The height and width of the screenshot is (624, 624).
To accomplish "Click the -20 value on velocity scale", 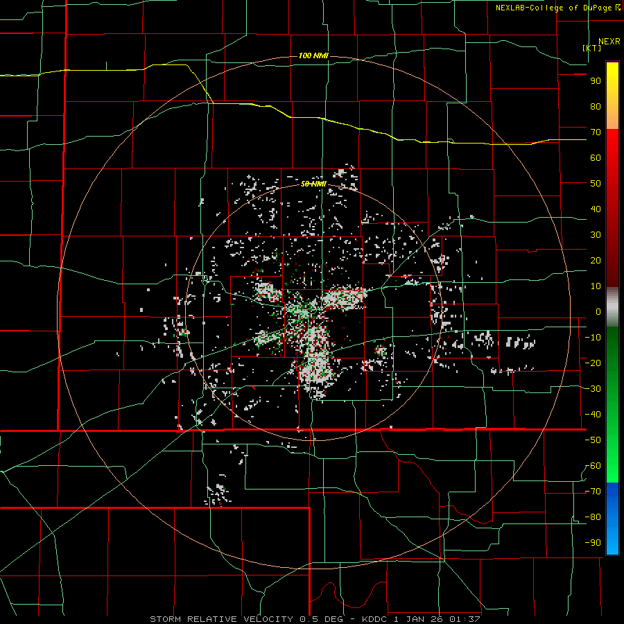I will click(593, 363).
